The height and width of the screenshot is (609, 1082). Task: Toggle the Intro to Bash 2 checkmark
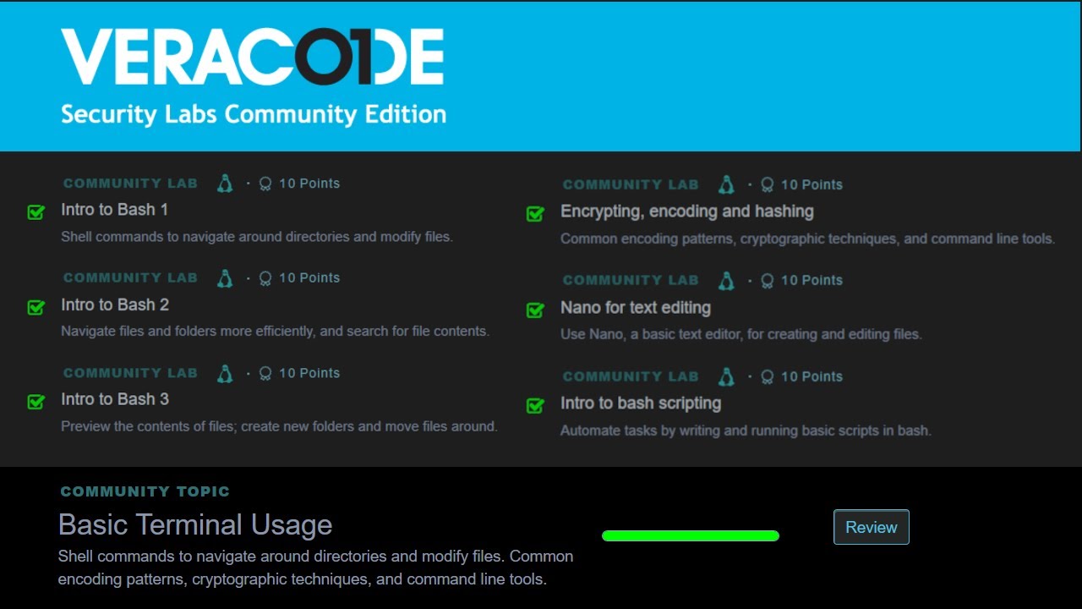point(36,306)
